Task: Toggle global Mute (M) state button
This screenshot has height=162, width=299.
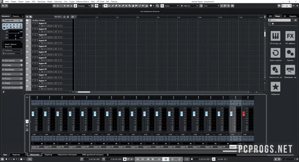Action: pyautogui.click(x=54, y=6)
